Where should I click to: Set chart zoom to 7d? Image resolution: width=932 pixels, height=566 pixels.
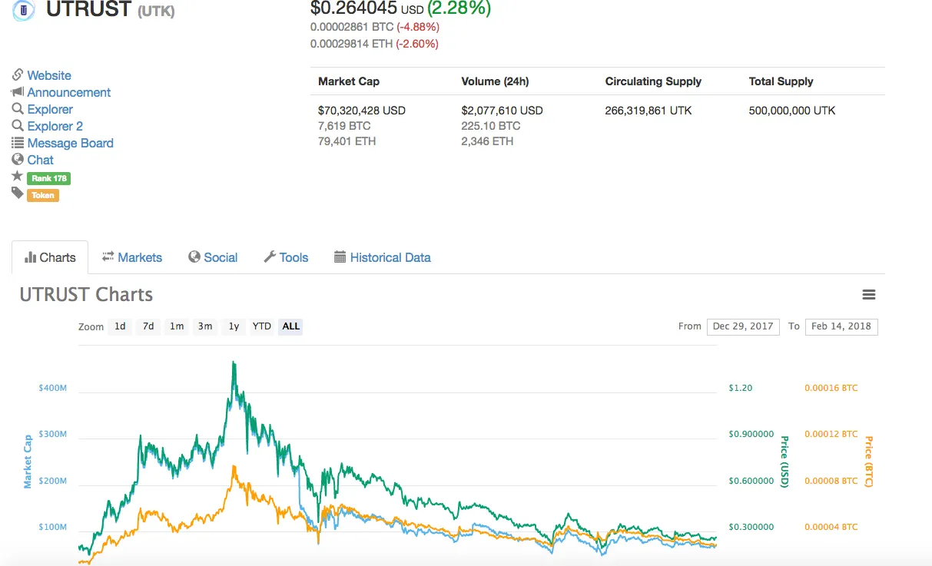(x=148, y=326)
